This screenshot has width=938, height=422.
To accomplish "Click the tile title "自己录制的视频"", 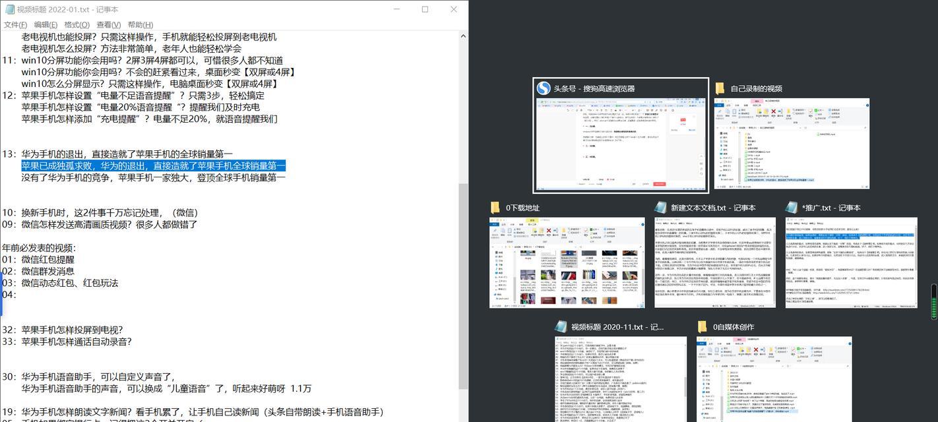I will [x=756, y=89].
